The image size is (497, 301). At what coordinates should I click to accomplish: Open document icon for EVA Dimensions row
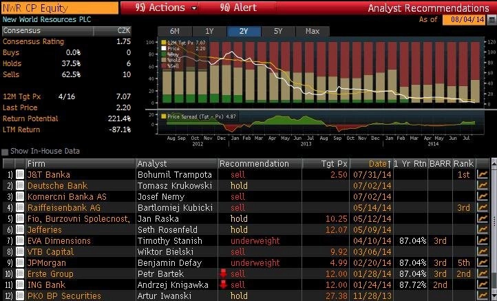tap(20, 241)
